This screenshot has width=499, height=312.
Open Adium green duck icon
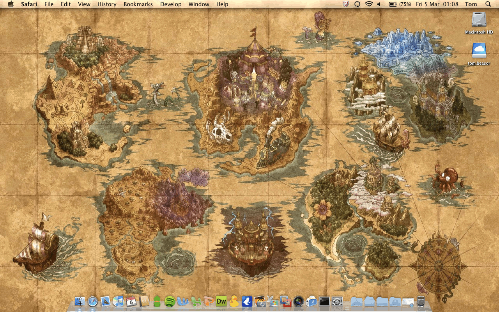tap(157, 301)
